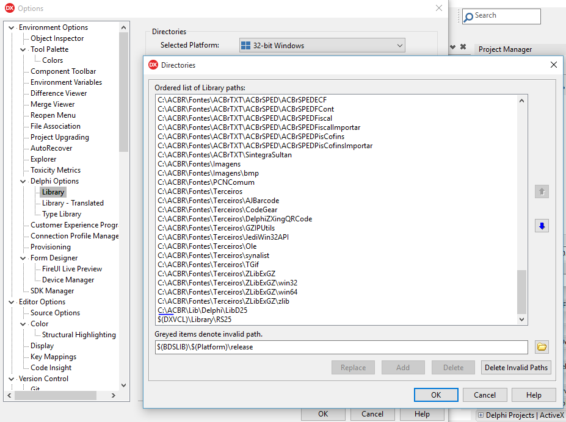Click the X icon beside Project Manager

tap(463, 47)
